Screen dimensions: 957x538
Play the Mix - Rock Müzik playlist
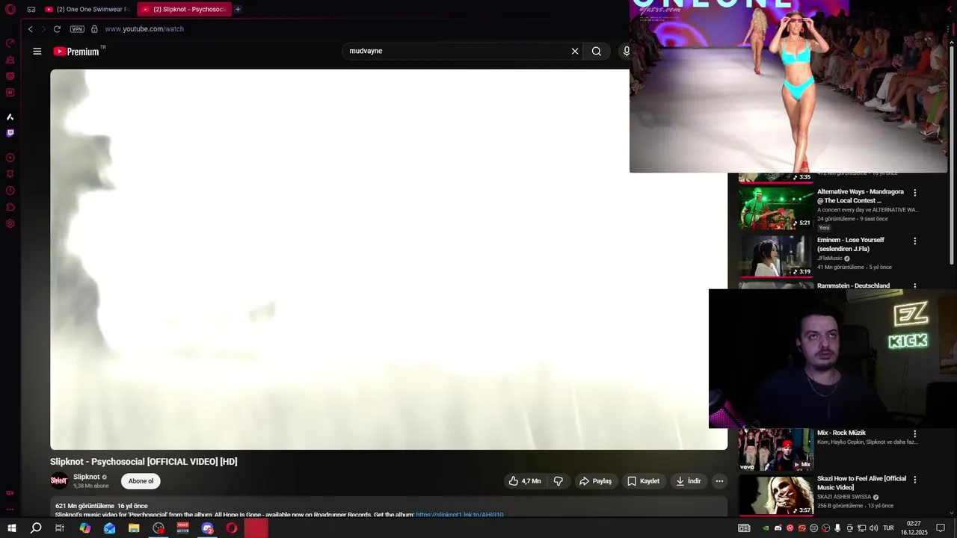[775, 450]
